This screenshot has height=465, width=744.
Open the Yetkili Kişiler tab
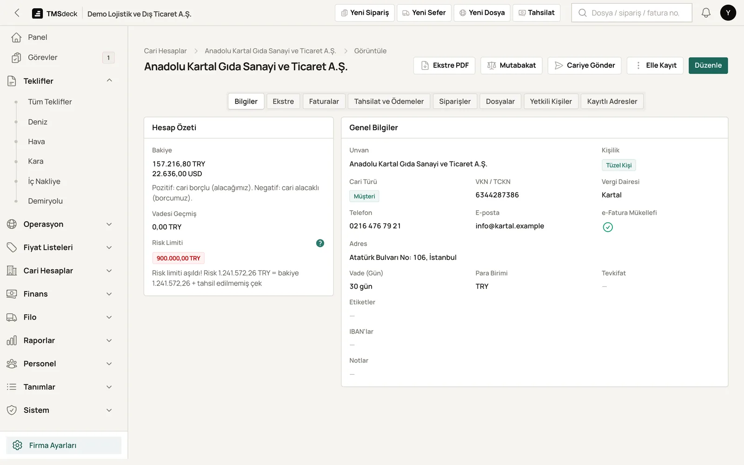[x=551, y=101]
